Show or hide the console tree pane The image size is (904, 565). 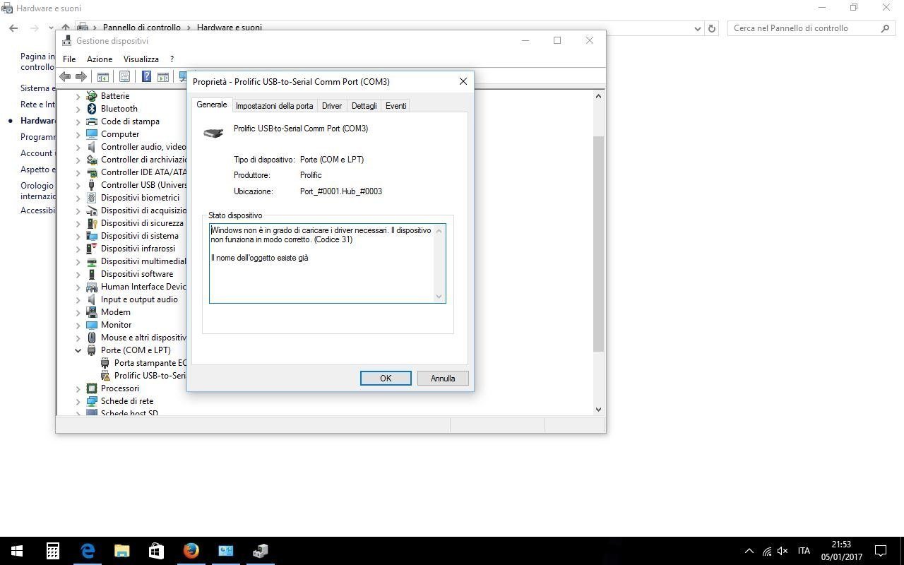click(x=103, y=76)
